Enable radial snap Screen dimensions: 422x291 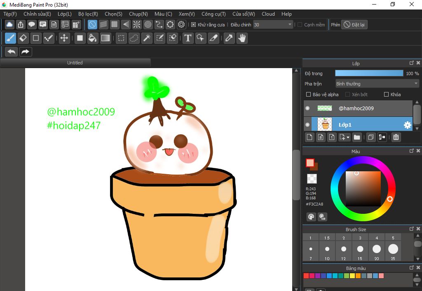[136, 24]
